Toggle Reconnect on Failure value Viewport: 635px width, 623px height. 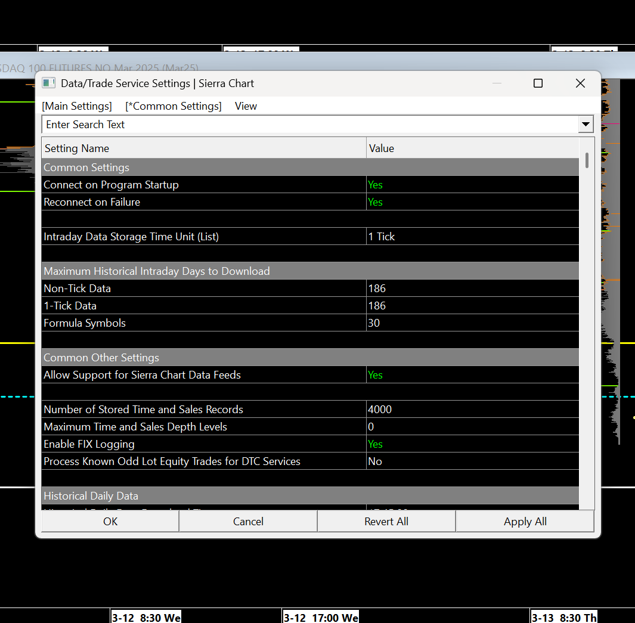[472, 202]
